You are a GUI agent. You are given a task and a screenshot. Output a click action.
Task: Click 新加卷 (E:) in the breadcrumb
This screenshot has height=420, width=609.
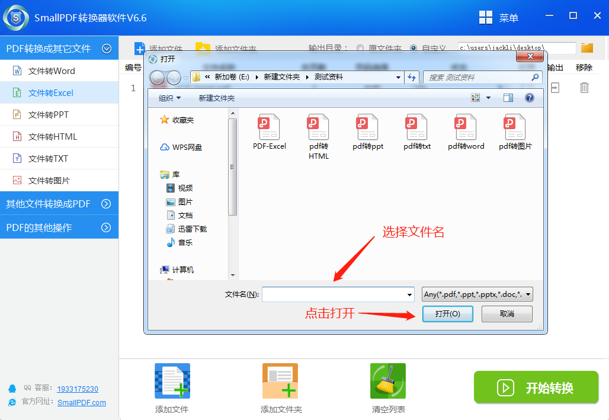pos(232,77)
